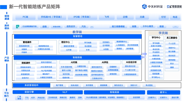Click the 智能陪练 header bar
This screenshot has height=103, width=185.
77,58
